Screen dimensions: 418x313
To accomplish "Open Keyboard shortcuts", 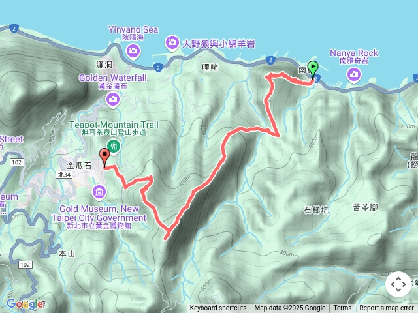I will 217,308.
